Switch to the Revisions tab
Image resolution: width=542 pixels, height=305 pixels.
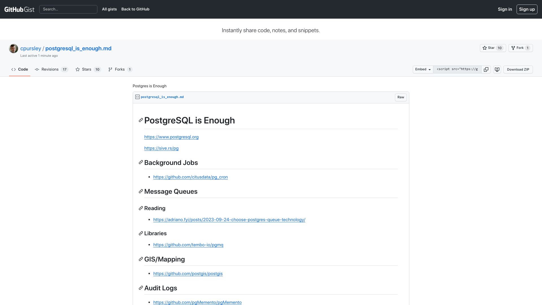(51, 69)
